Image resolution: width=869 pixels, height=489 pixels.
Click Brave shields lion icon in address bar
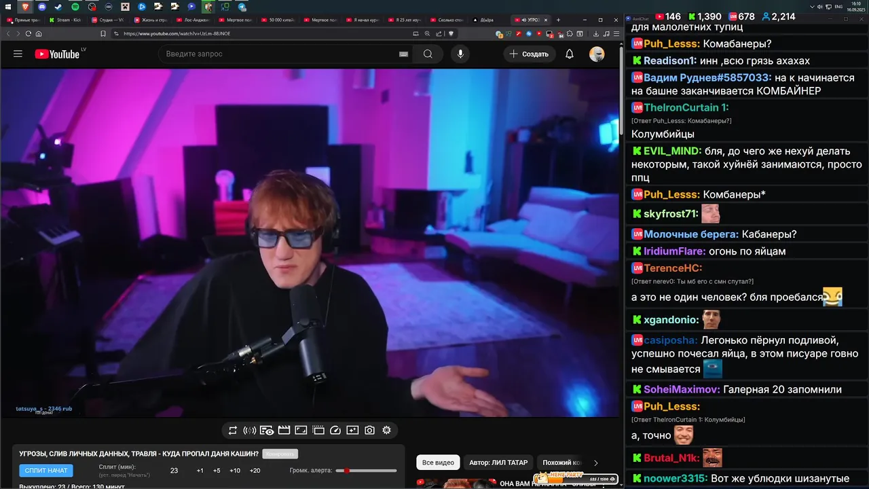(450, 33)
